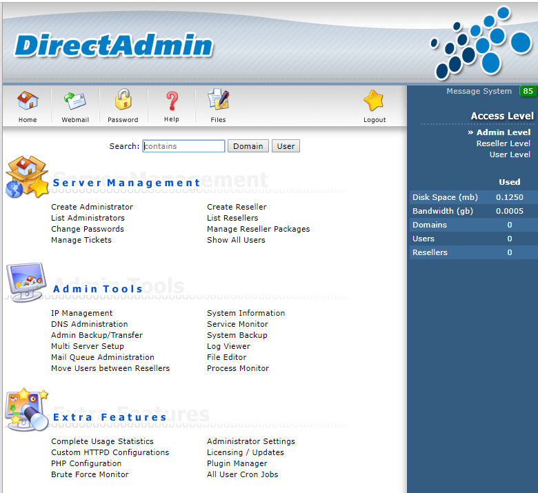538x493 pixels.
Task: Switch to User Level access
Action: click(x=510, y=154)
